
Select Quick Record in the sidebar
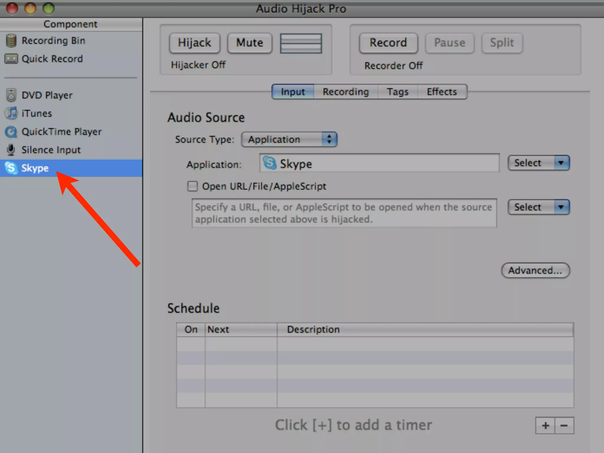tap(71, 59)
